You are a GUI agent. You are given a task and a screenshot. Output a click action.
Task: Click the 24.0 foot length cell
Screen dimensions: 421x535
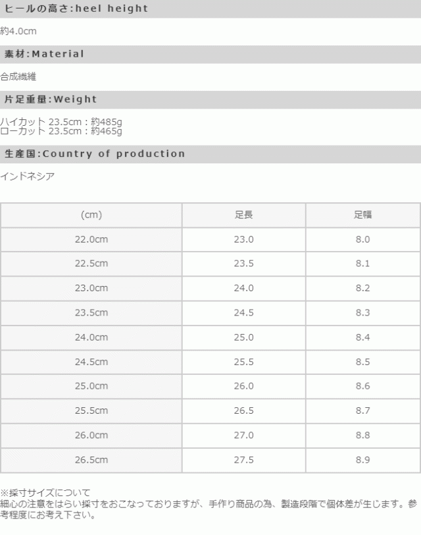coord(243,289)
